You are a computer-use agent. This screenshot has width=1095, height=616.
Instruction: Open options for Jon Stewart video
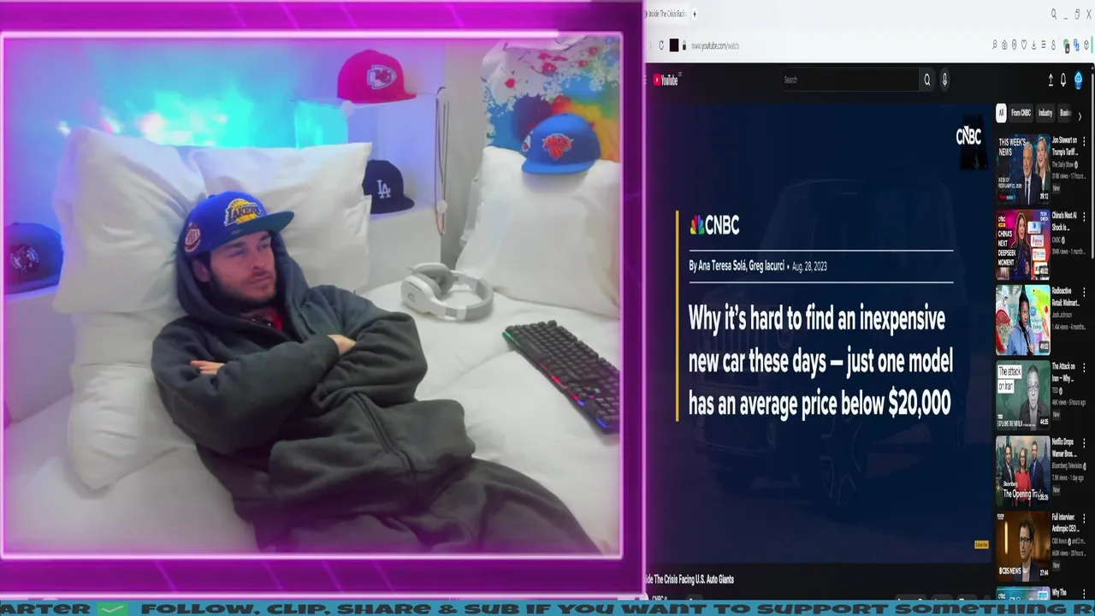click(1084, 141)
